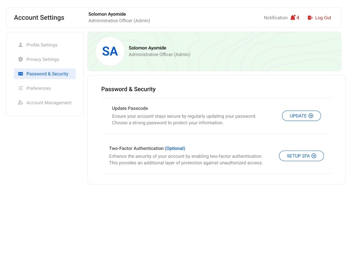The height and width of the screenshot is (265, 364).
Task: Click the notification count badge 4
Action: coord(298,18)
